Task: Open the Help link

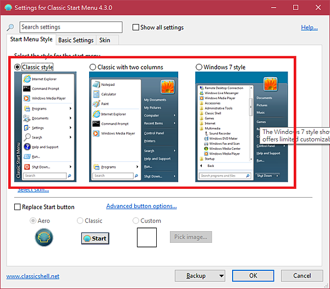Action: pos(309,27)
